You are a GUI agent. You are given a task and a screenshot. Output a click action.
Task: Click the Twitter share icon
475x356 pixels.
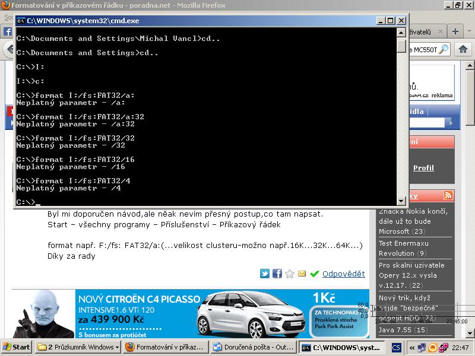[264, 274]
